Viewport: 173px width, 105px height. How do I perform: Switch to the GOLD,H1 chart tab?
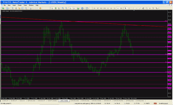tap(22, 101)
